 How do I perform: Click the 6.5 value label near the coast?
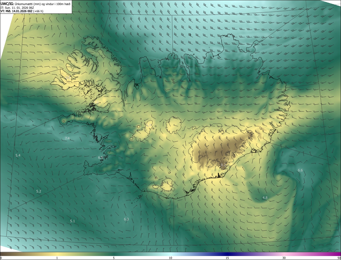coord(100,157)
